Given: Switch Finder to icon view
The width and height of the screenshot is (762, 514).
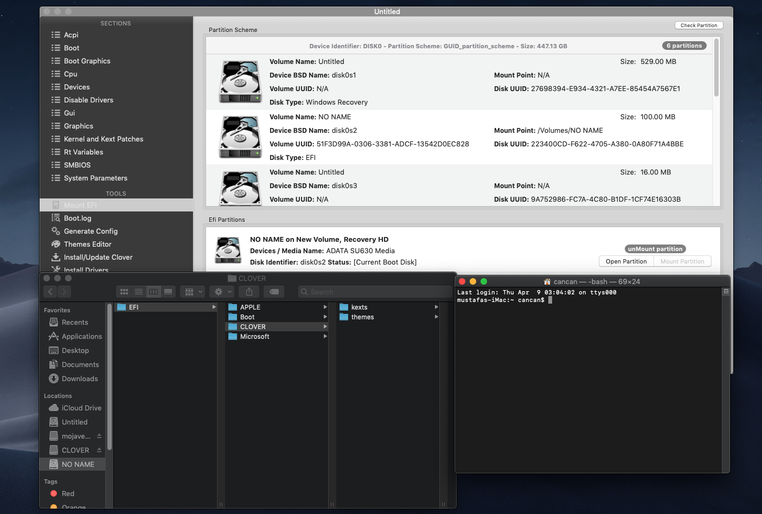Looking at the screenshot, I should click(124, 292).
